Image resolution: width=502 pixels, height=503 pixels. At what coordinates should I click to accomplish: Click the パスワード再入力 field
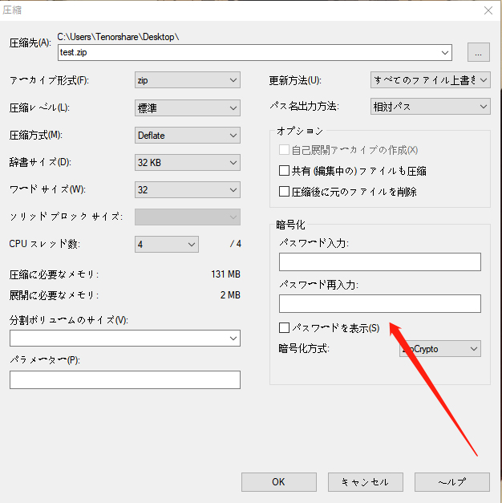[380, 303]
